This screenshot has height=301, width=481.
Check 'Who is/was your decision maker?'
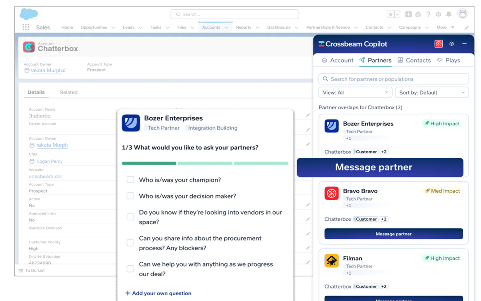point(131,196)
